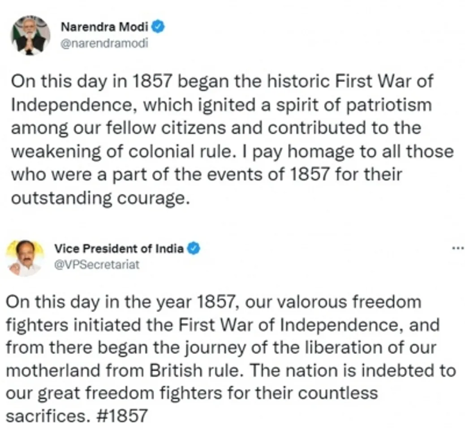Screen dimensions: 465x430
Task: Click the words 'outstanding courage' in Modi's tweet
Action: [x=100, y=198]
